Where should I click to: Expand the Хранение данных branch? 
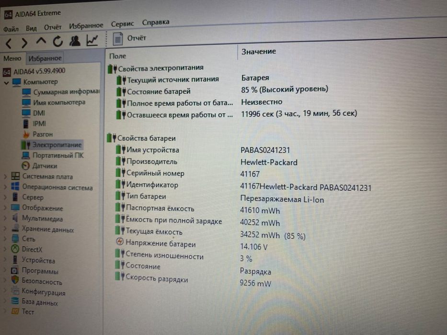pyautogui.click(x=5, y=229)
